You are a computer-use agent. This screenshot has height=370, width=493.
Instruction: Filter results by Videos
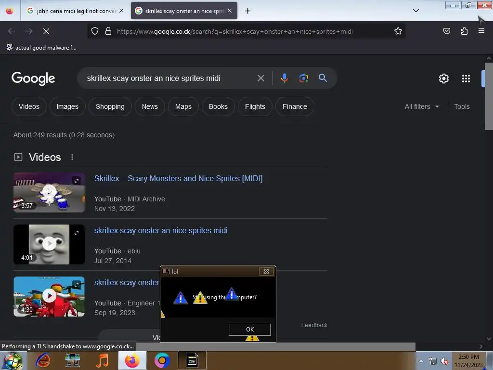pyautogui.click(x=29, y=106)
